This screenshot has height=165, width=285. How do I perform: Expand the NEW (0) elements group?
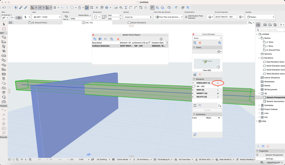click(193, 90)
